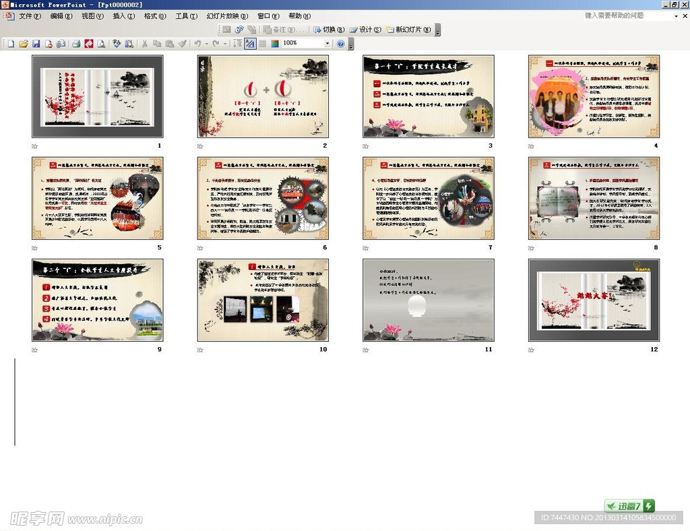Screen dimensions: 690x531
Task: Run the spelling check icon
Action: point(117,44)
